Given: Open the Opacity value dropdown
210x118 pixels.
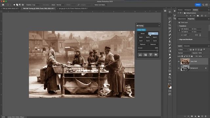Looking at the screenshot, I should point(204,53).
